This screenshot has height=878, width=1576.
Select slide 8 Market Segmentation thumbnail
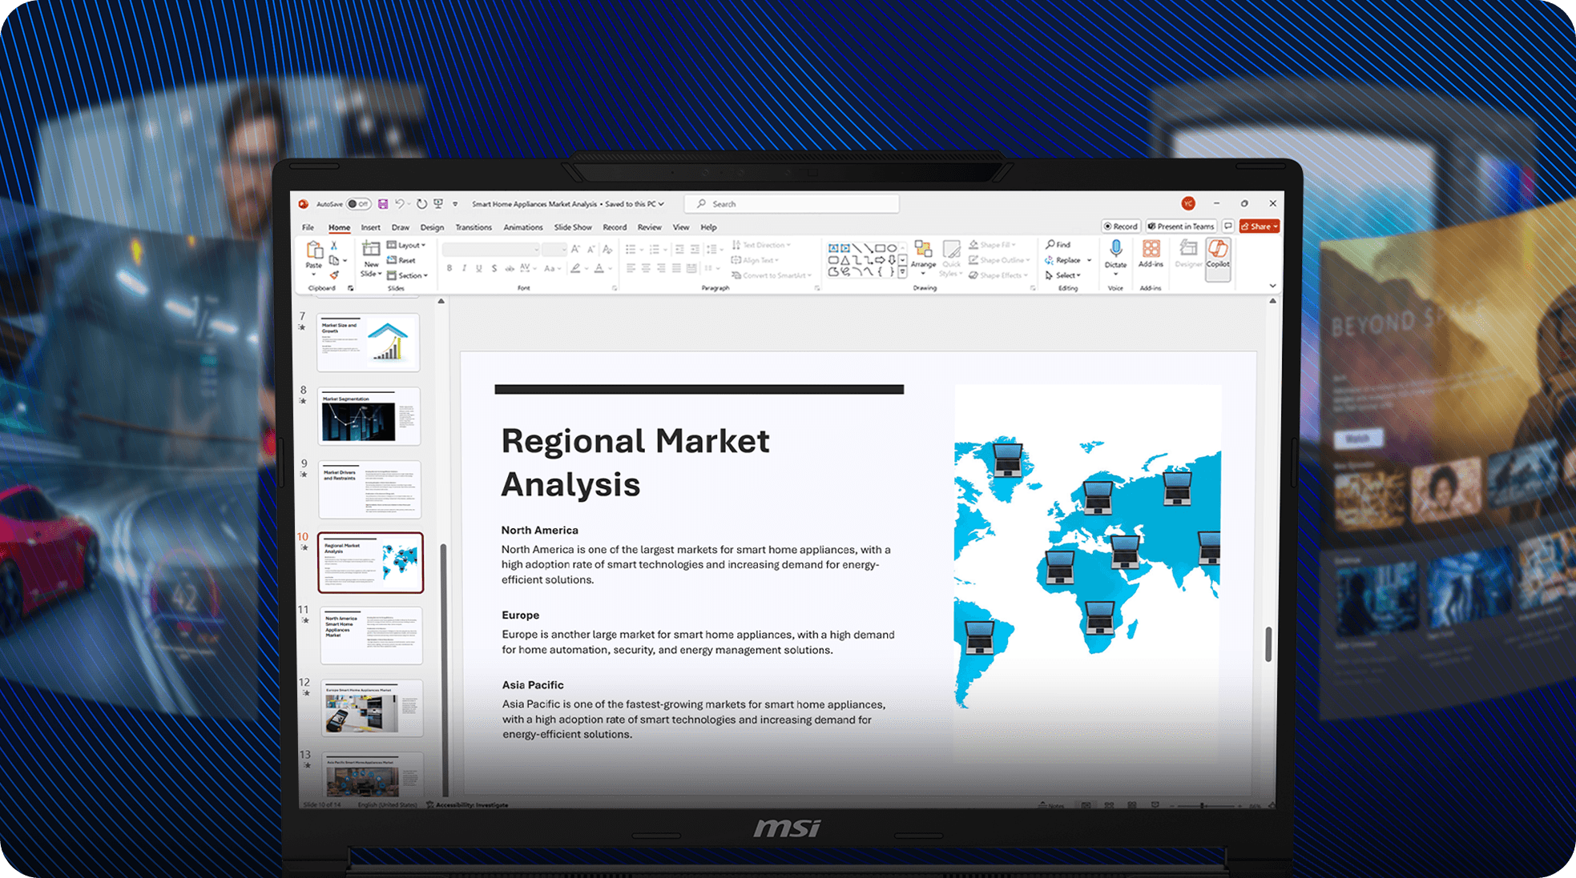[369, 417]
